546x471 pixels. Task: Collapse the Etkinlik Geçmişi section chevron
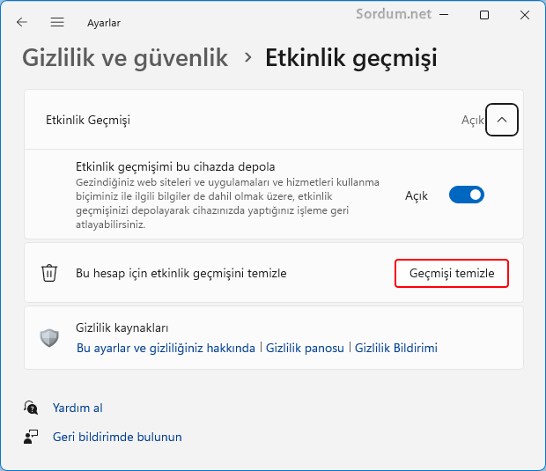(x=502, y=120)
